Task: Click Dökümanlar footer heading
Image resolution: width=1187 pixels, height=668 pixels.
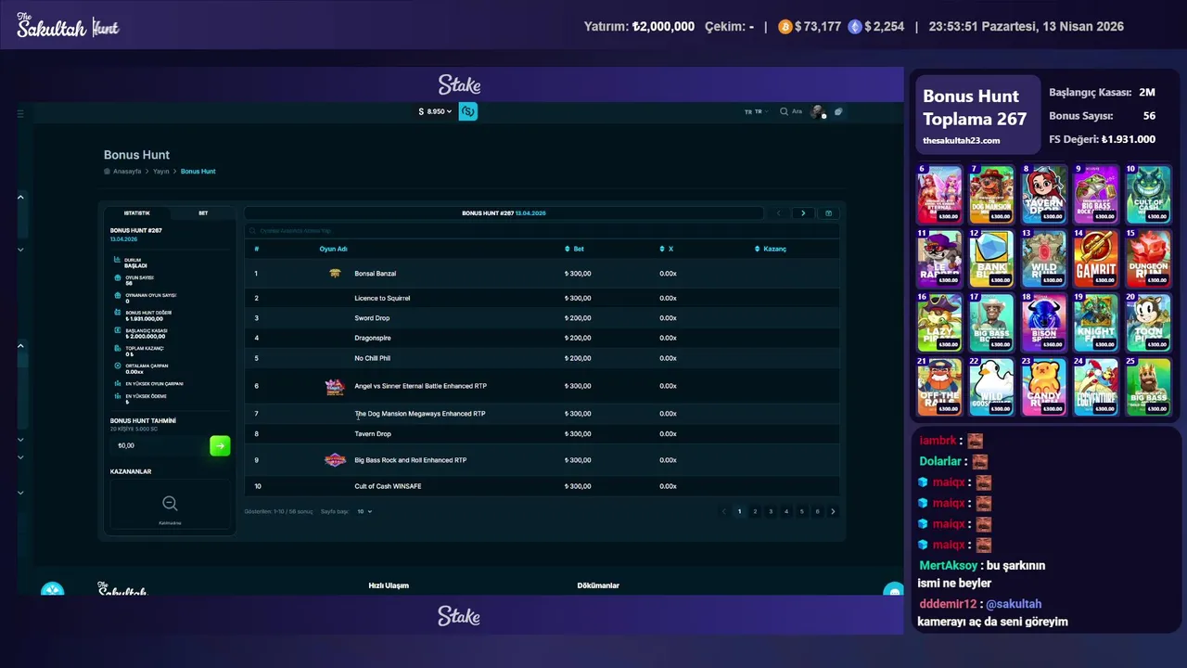Action: point(598,586)
